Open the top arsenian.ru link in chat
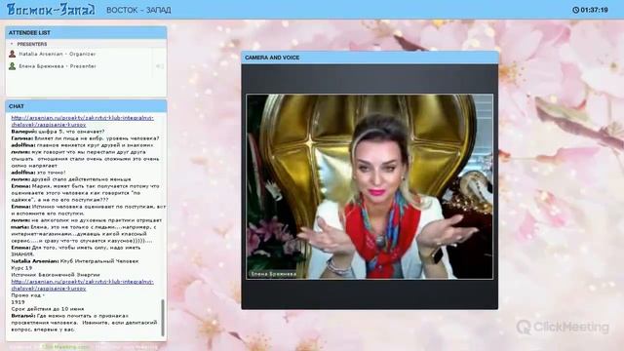 click(82, 121)
